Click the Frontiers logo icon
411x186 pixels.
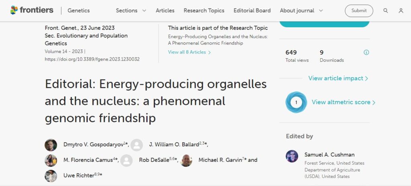click(x=14, y=10)
